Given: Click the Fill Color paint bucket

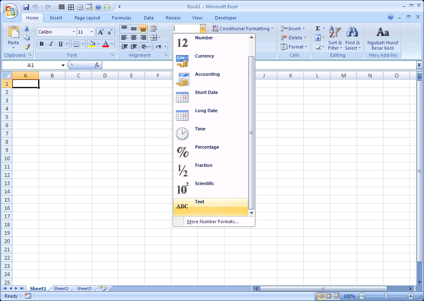Looking at the screenshot, I should tap(92, 44).
